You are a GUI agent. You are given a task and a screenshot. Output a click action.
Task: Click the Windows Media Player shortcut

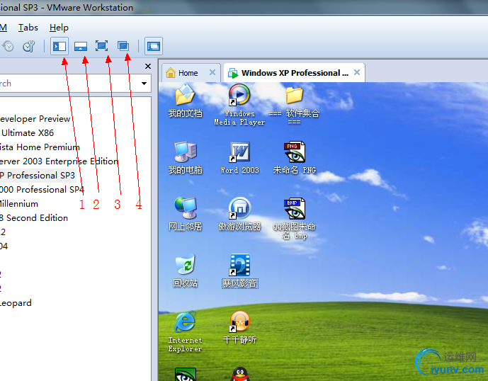[x=239, y=104]
